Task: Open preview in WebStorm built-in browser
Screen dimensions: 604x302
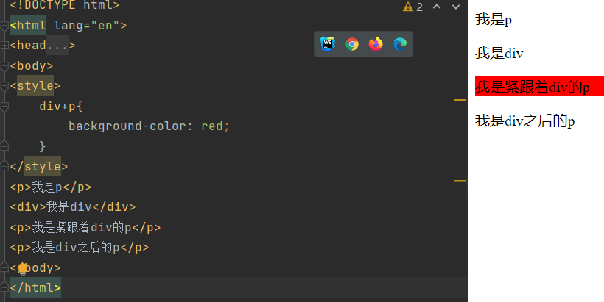Action: click(328, 44)
